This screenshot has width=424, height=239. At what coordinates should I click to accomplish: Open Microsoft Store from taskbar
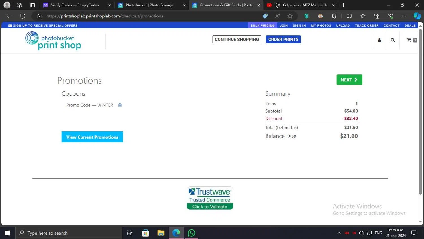(146, 233)
